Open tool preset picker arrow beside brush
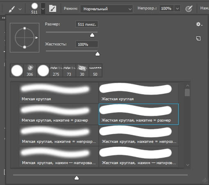The image size is (209, 185). click(20, 9)
